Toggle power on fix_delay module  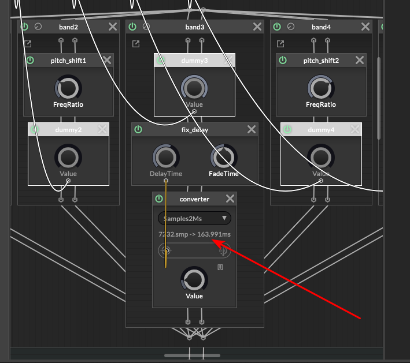[x=138, y=130]
